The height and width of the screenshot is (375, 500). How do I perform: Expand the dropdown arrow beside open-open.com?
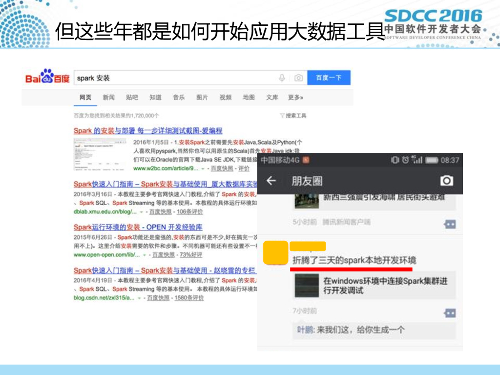tap(145, 255)
